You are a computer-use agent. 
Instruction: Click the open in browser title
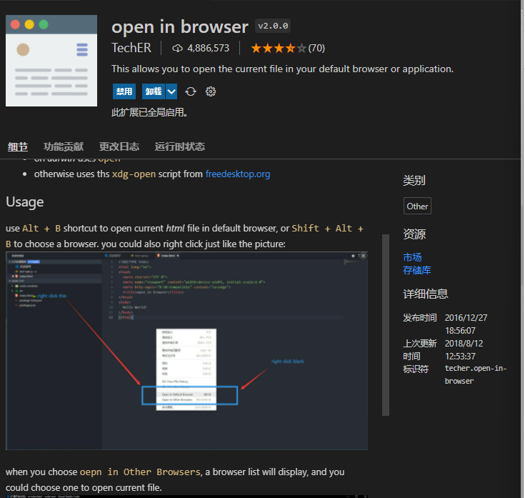pyautogui.click(x=180, y=26)
